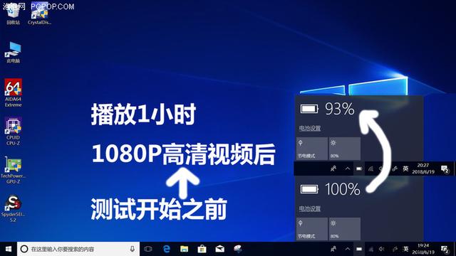
Task: Open the Windows Start menu
Action: pos(9,249)
